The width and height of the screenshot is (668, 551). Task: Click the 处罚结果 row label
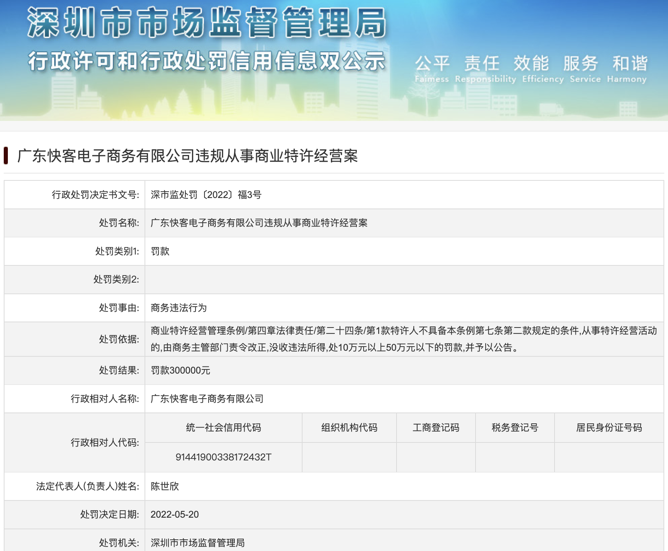119,370
